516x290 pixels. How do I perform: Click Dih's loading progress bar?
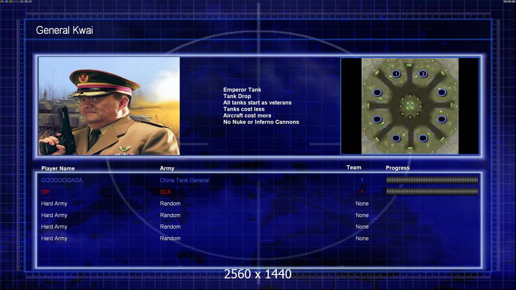[x=432, y=191]
